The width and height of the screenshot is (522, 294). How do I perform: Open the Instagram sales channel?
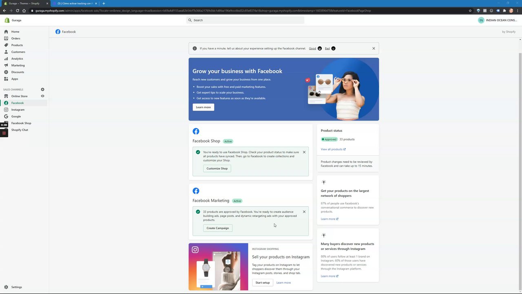tap(18, 109)
